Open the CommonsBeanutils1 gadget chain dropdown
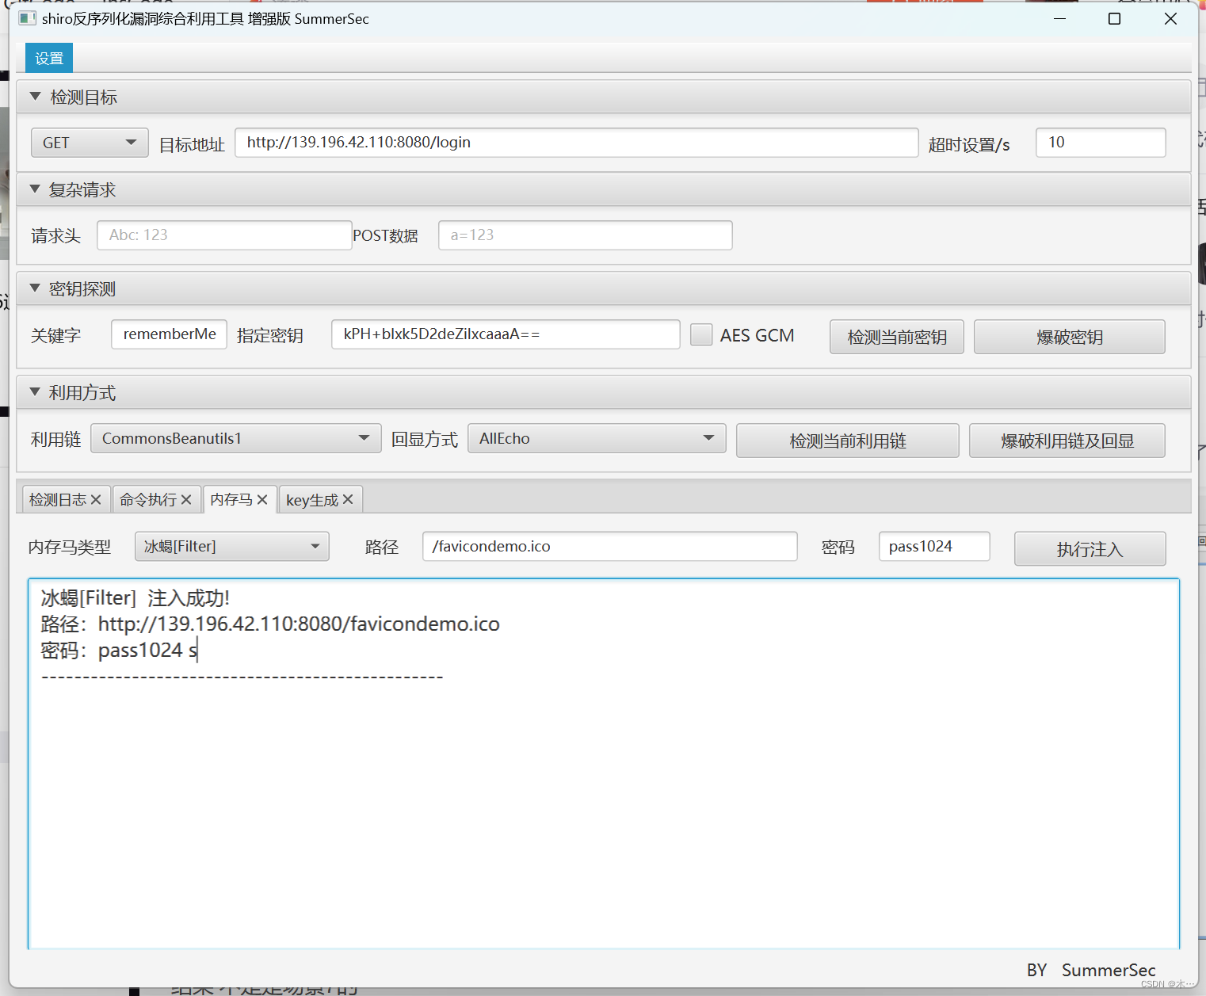The image size is (1206, 996). 236,438
